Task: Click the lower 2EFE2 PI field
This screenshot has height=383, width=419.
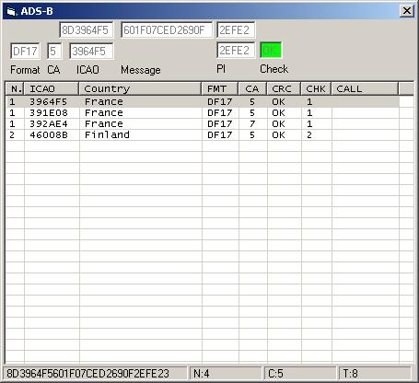Action: coord(236,51)
